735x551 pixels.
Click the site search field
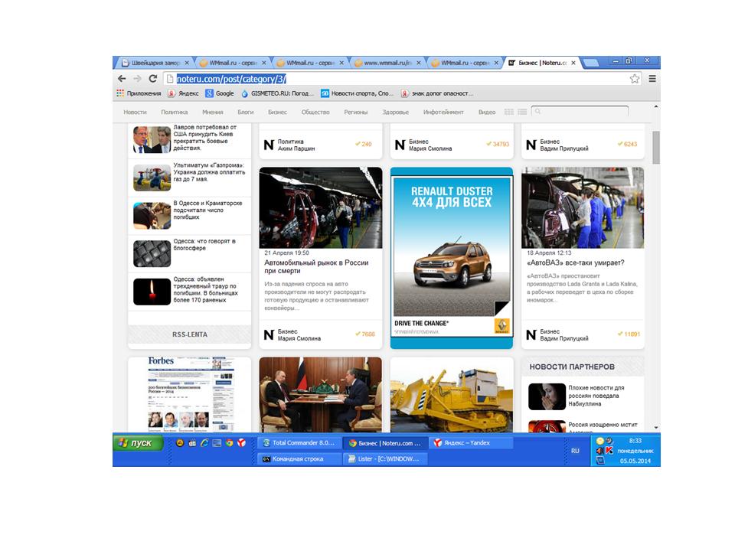pyautogui.click(x=580, y=112)
